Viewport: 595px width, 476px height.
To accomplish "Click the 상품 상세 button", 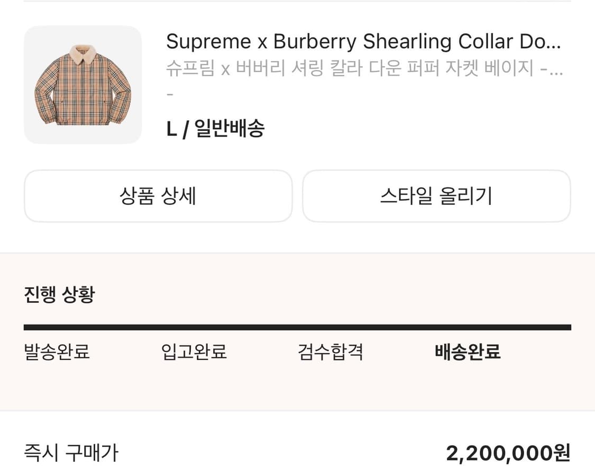I will pos(158,196).
